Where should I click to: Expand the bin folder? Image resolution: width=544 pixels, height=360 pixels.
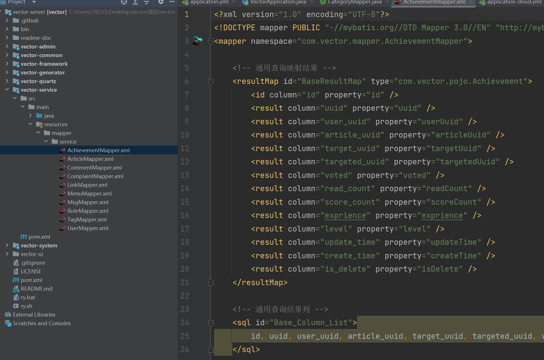7,29
